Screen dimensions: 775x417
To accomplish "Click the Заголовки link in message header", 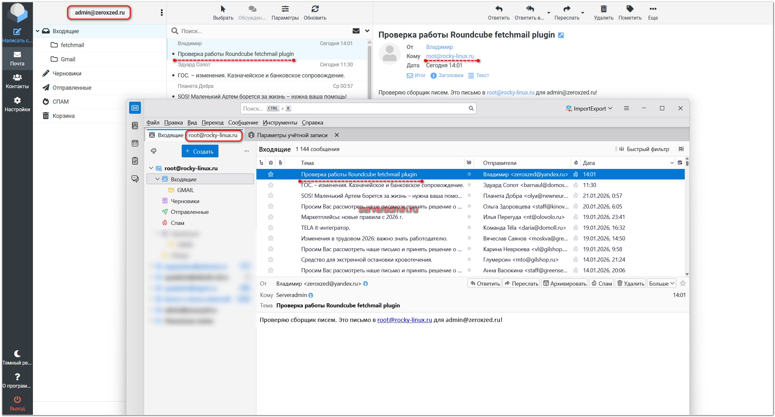I will pyautogui.click(x=450, y=76).
